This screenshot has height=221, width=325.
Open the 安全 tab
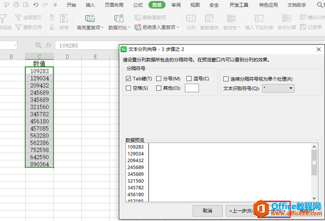pos(214,5)
